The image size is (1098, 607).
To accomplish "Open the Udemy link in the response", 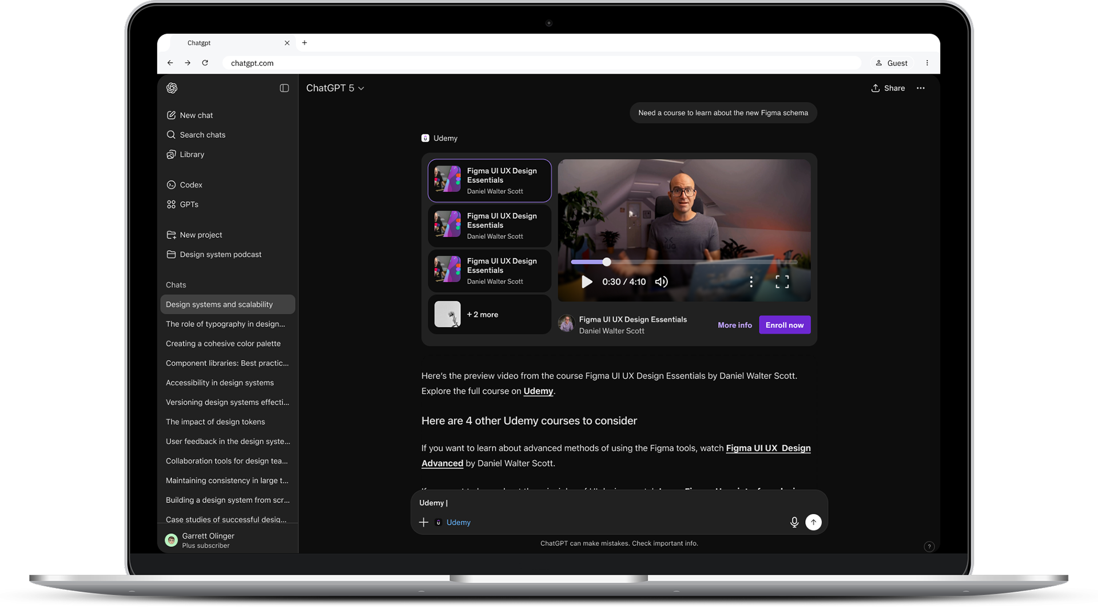I will point(538,391).
